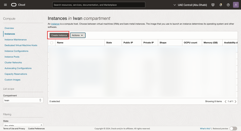Toggle the Redwood preview switch
The height and width of the screenshot is (131, 241).
[x=233, y=129]
